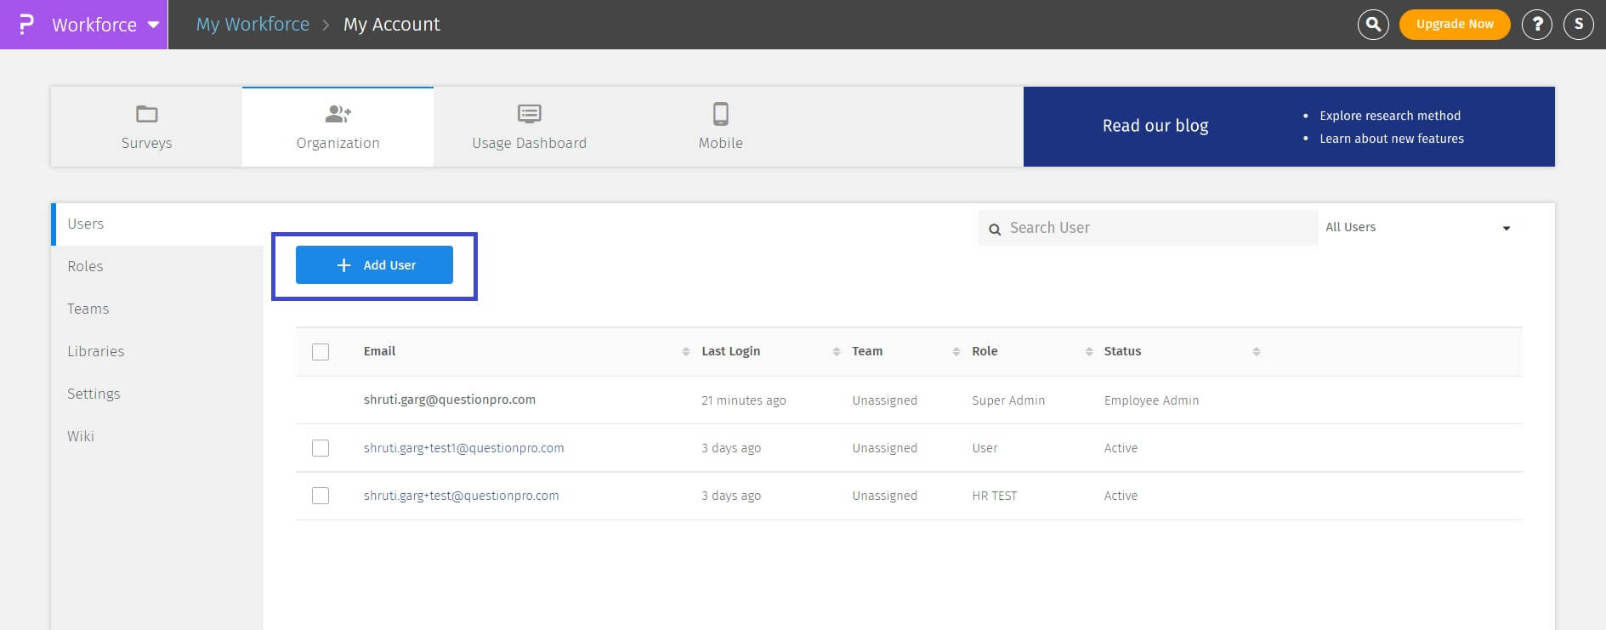Click the Organization people icon
The width and height of the screenshot is (1606, 630).
click(x=338, y=114)
